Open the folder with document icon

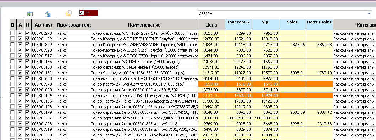coord(69,13)
